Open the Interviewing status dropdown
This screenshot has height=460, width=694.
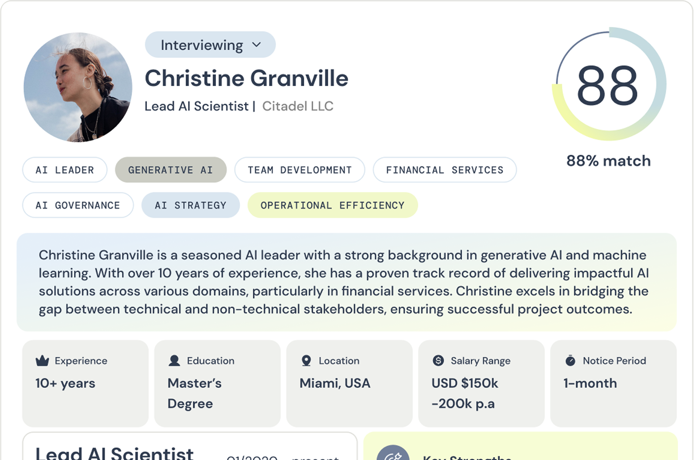click(x=210, y=45)
